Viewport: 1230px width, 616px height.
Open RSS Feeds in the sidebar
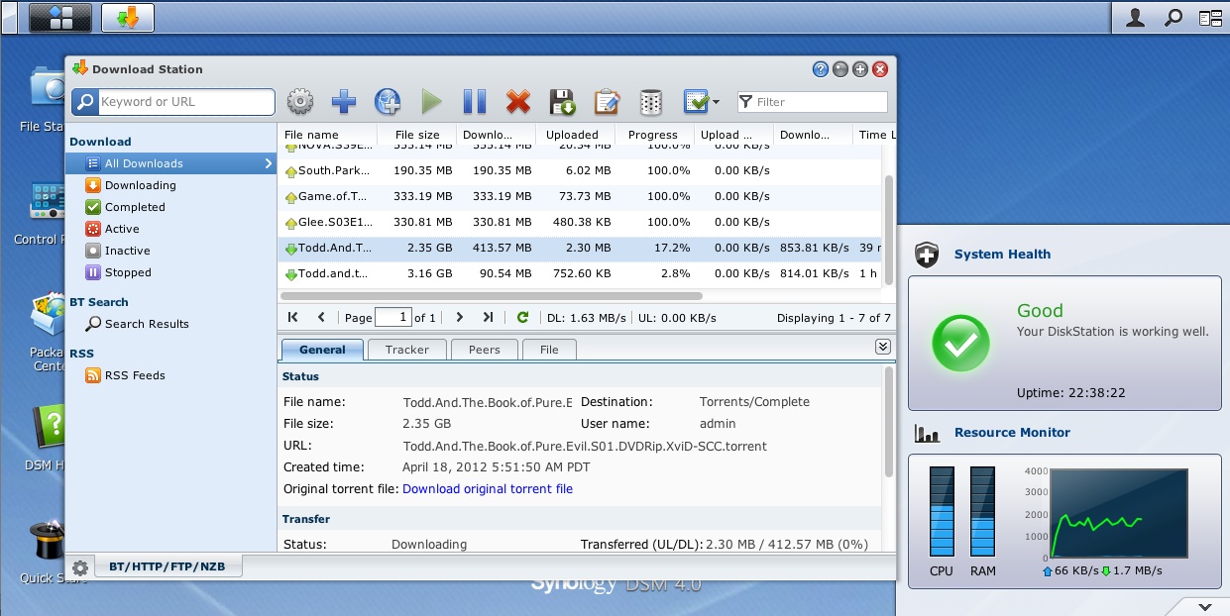(x=171, y=375)
